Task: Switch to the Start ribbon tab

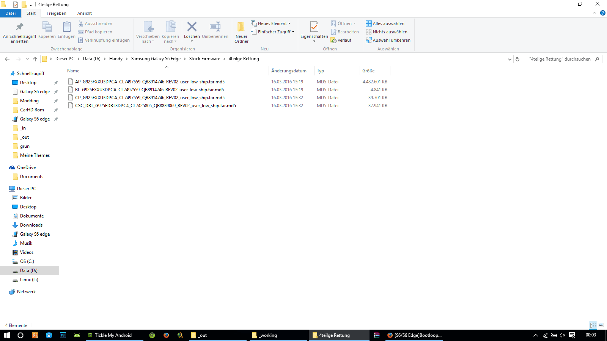Action: click(31, 13)
